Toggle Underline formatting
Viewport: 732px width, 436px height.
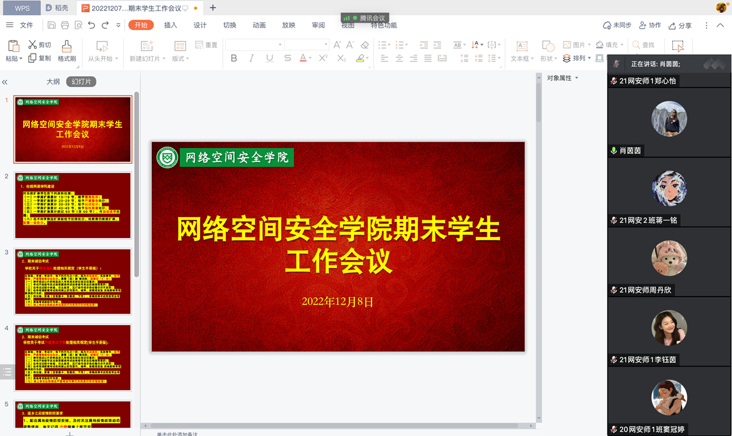pos(269,58)
